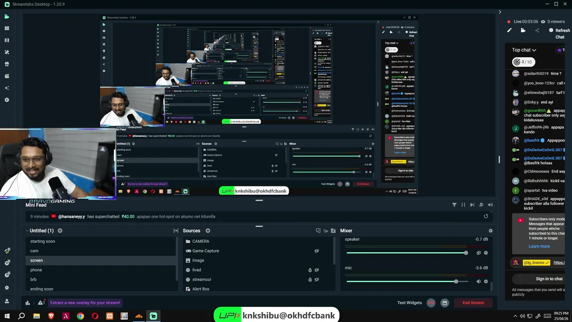Click Refresh Chat button
The width and height of the screenshot is (572, 322).
tap(559, 34)
